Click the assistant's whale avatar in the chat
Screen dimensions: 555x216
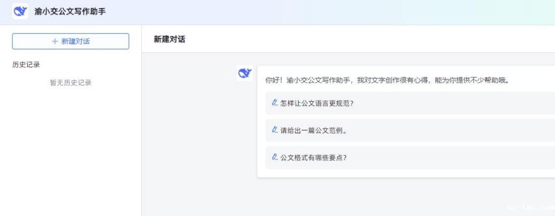(244, 74)
